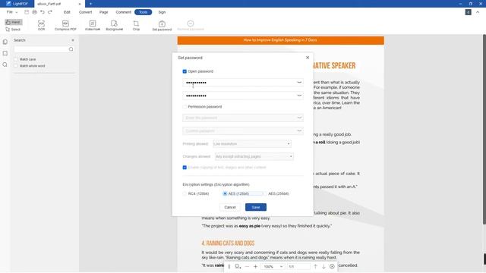
Task: Expand the File menu
Action: coord(12,12)
